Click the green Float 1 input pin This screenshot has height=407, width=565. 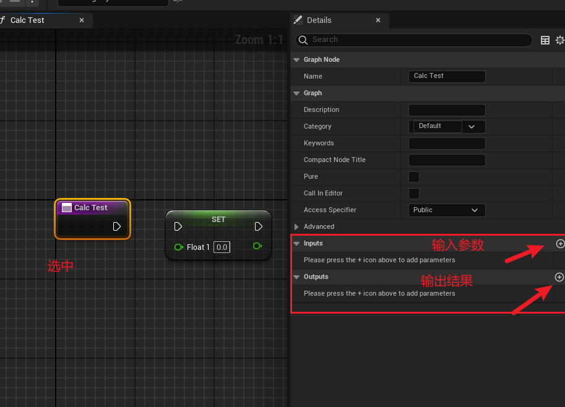point(178,247)
